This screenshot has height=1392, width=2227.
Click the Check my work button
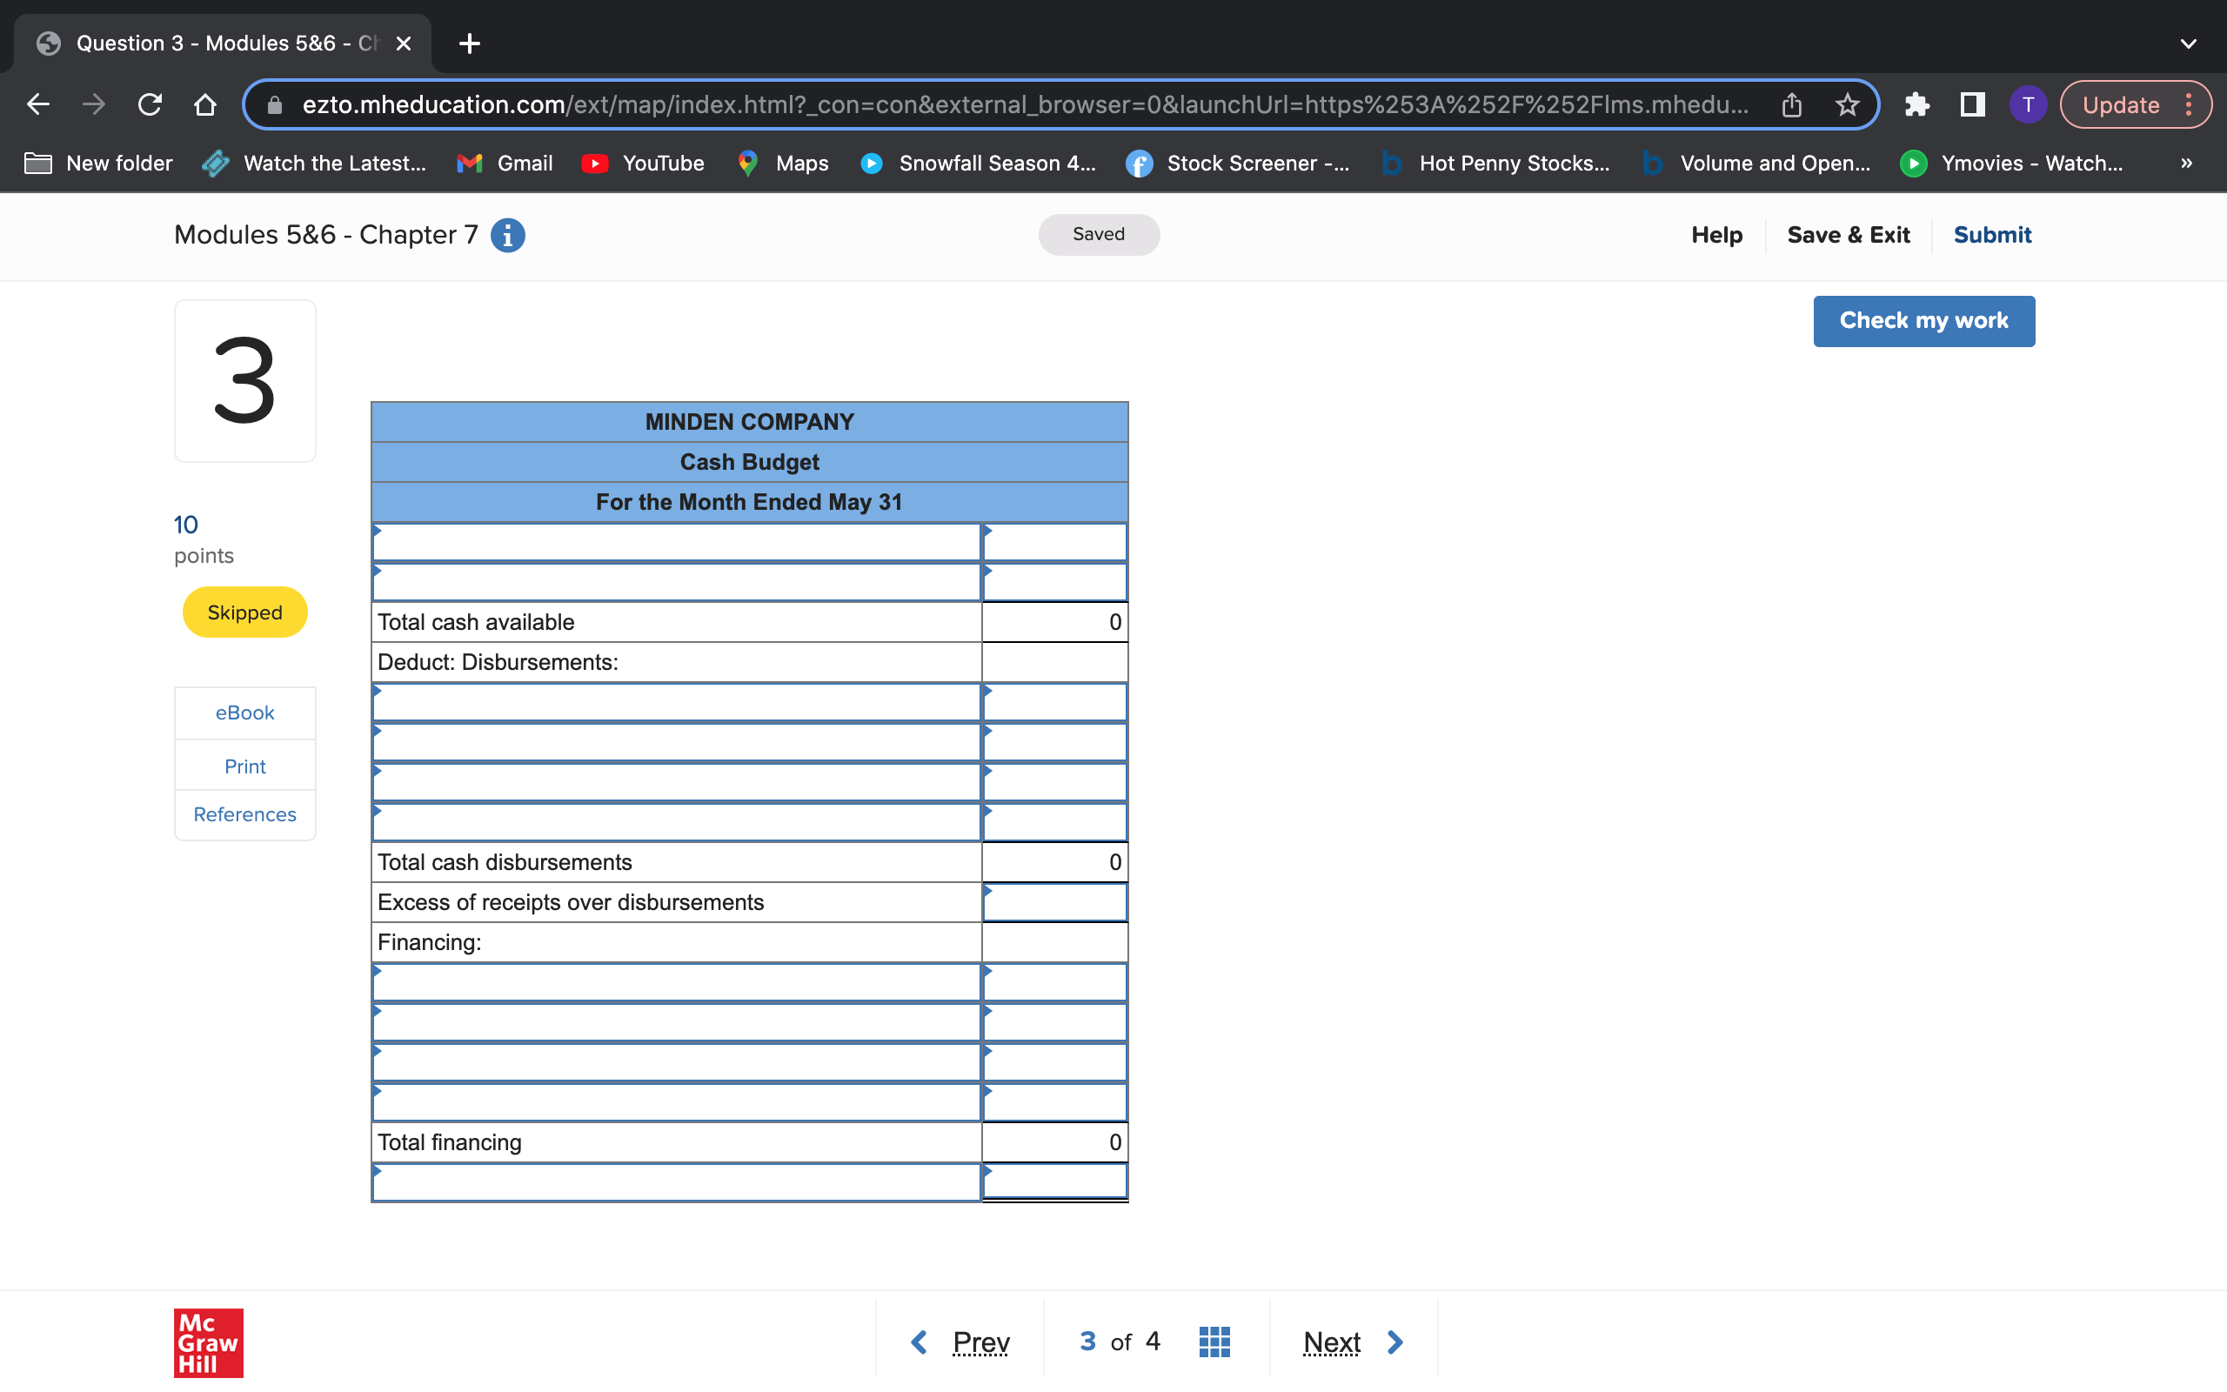click(1923, 321)
